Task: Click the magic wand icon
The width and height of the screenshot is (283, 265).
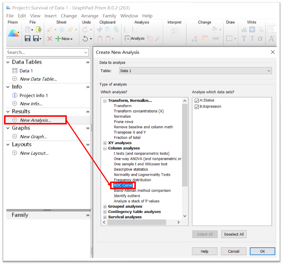Action: click(x=158, y=38)
